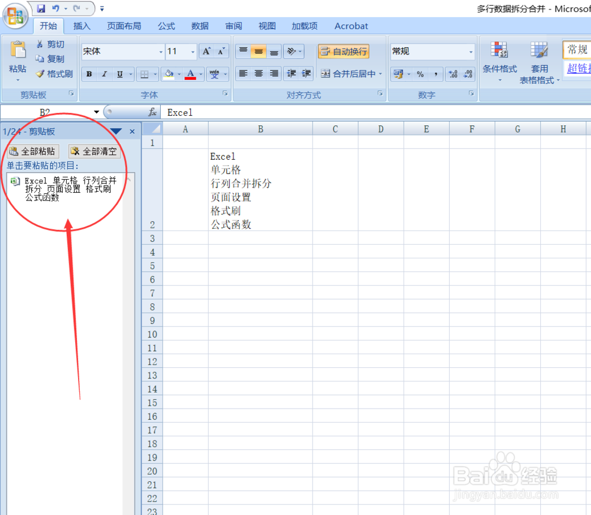Align cell text right
This screenshot has width=591, height=515.
(274, 73)
